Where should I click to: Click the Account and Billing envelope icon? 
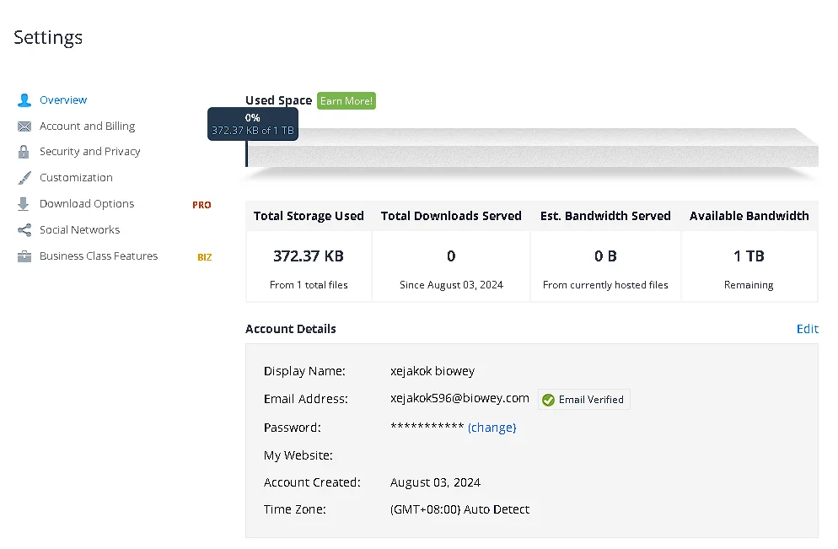click(x=24, y=126)
